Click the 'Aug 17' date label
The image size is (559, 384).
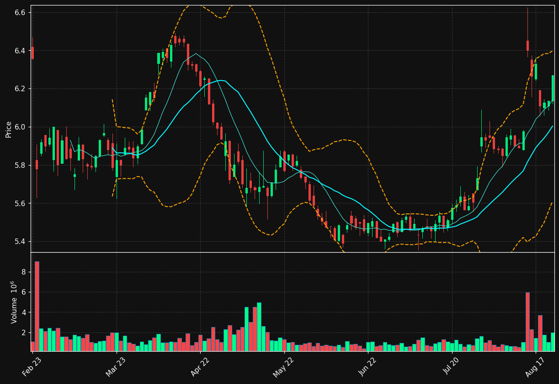click(535, 366)
